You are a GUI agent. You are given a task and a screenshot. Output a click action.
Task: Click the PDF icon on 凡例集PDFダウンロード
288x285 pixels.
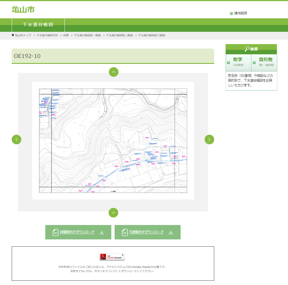point(125,232)
